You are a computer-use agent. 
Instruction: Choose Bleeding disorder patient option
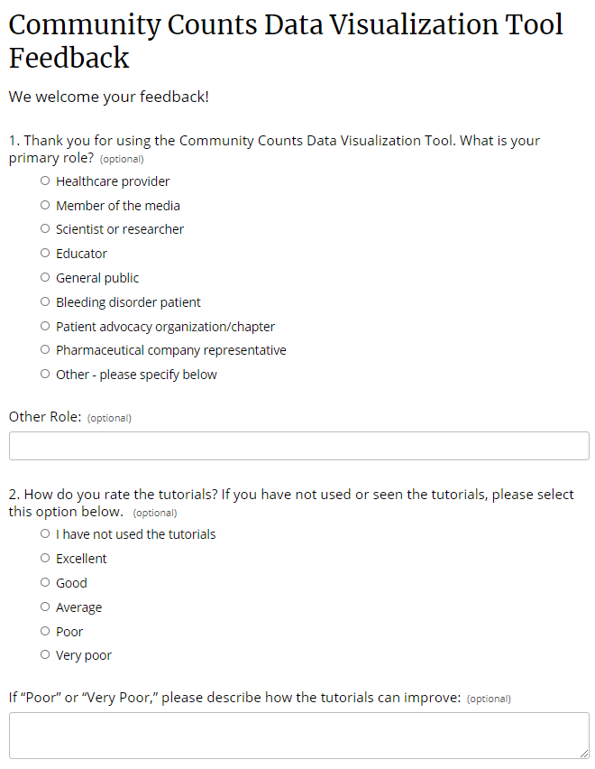pyautogui.click(x=45, y=302)
